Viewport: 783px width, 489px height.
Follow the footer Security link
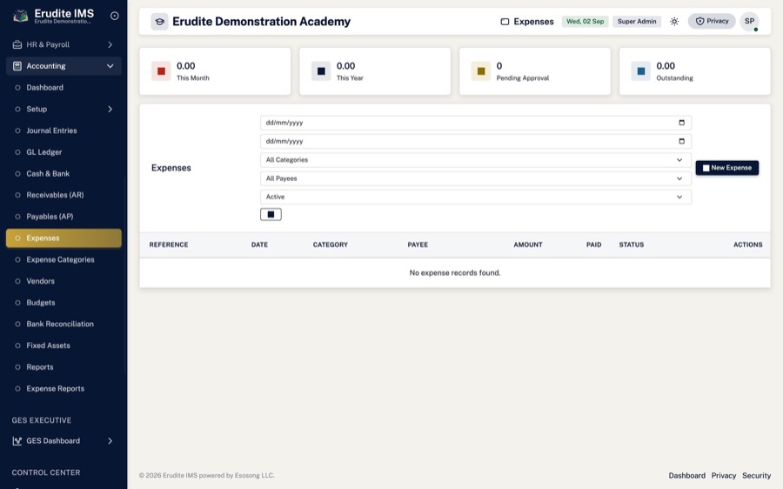pos(757,476)
